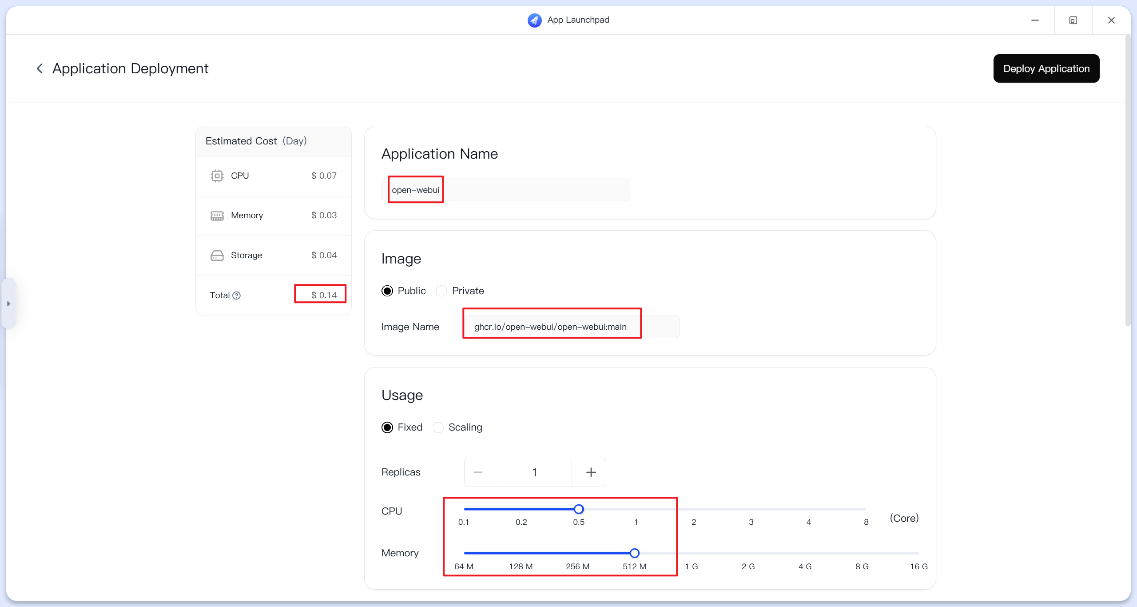Select the Scaling usage radio button
Screen dimensions: 1137x607
coord(438,427)
